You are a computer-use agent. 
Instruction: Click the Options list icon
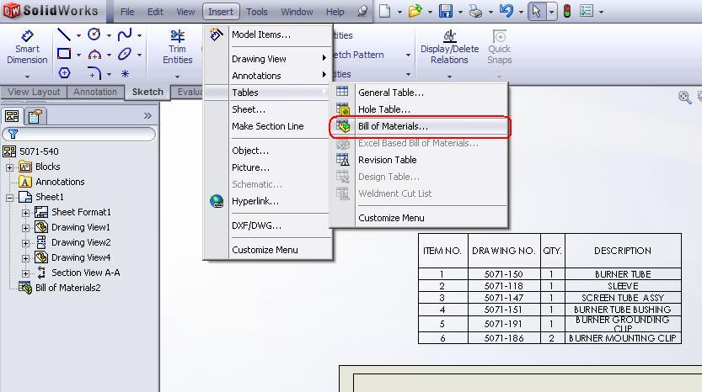pyautogui.click(x=586, y=11)
